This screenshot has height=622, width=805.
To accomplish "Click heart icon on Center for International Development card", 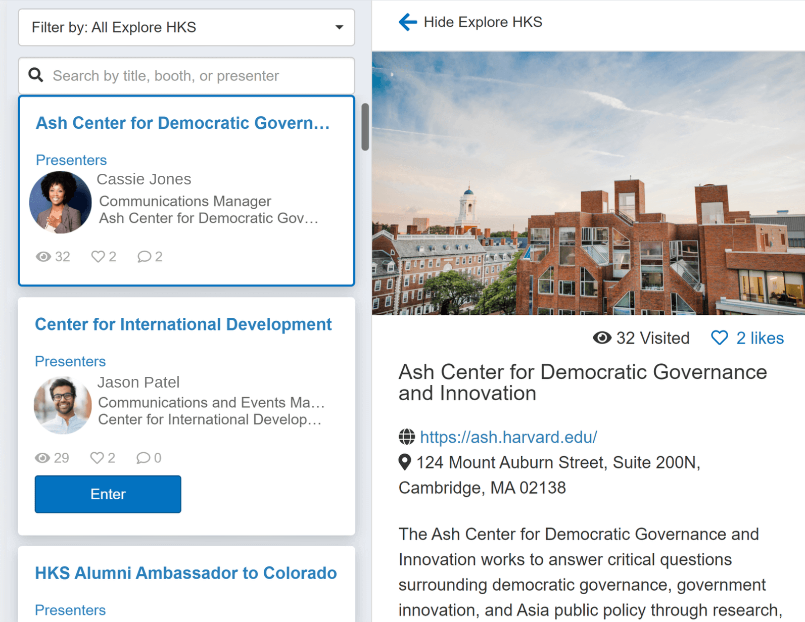I will click(97, 458).
